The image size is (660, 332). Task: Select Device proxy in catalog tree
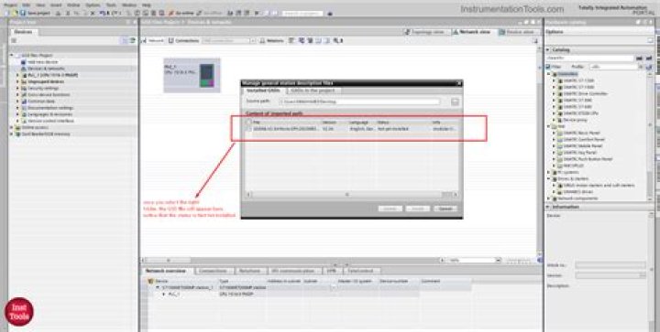pyautogui.click(x=575, y=120)
